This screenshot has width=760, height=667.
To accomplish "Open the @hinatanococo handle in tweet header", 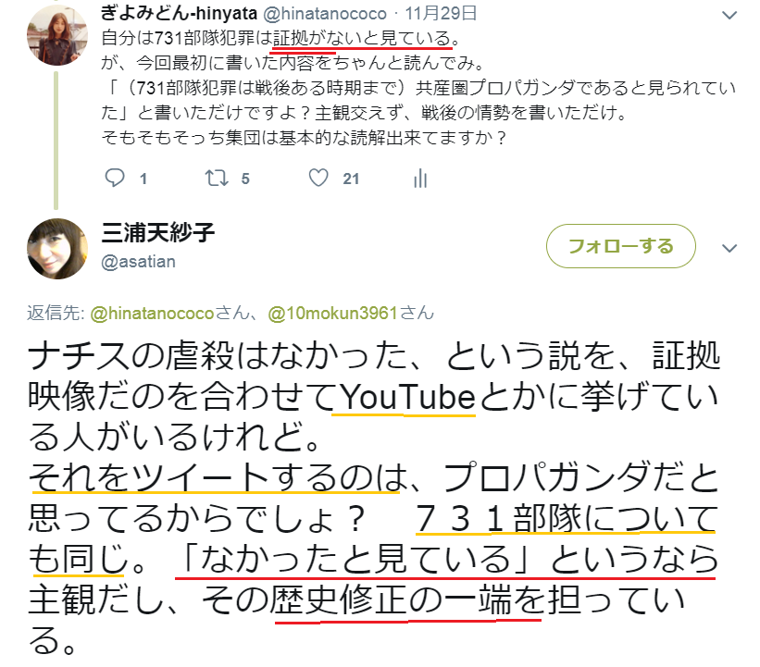I will click(x=325, y=14).
